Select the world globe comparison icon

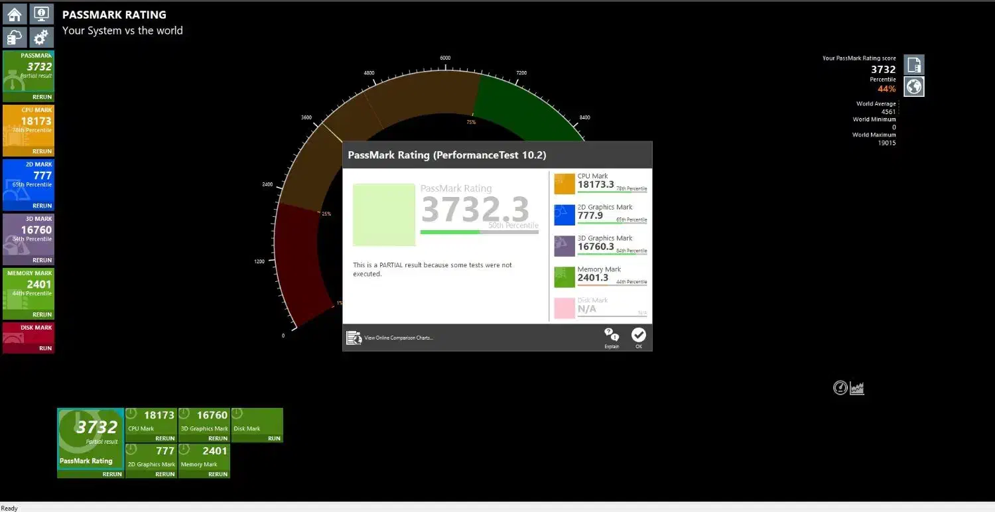[x=914, y=87]
